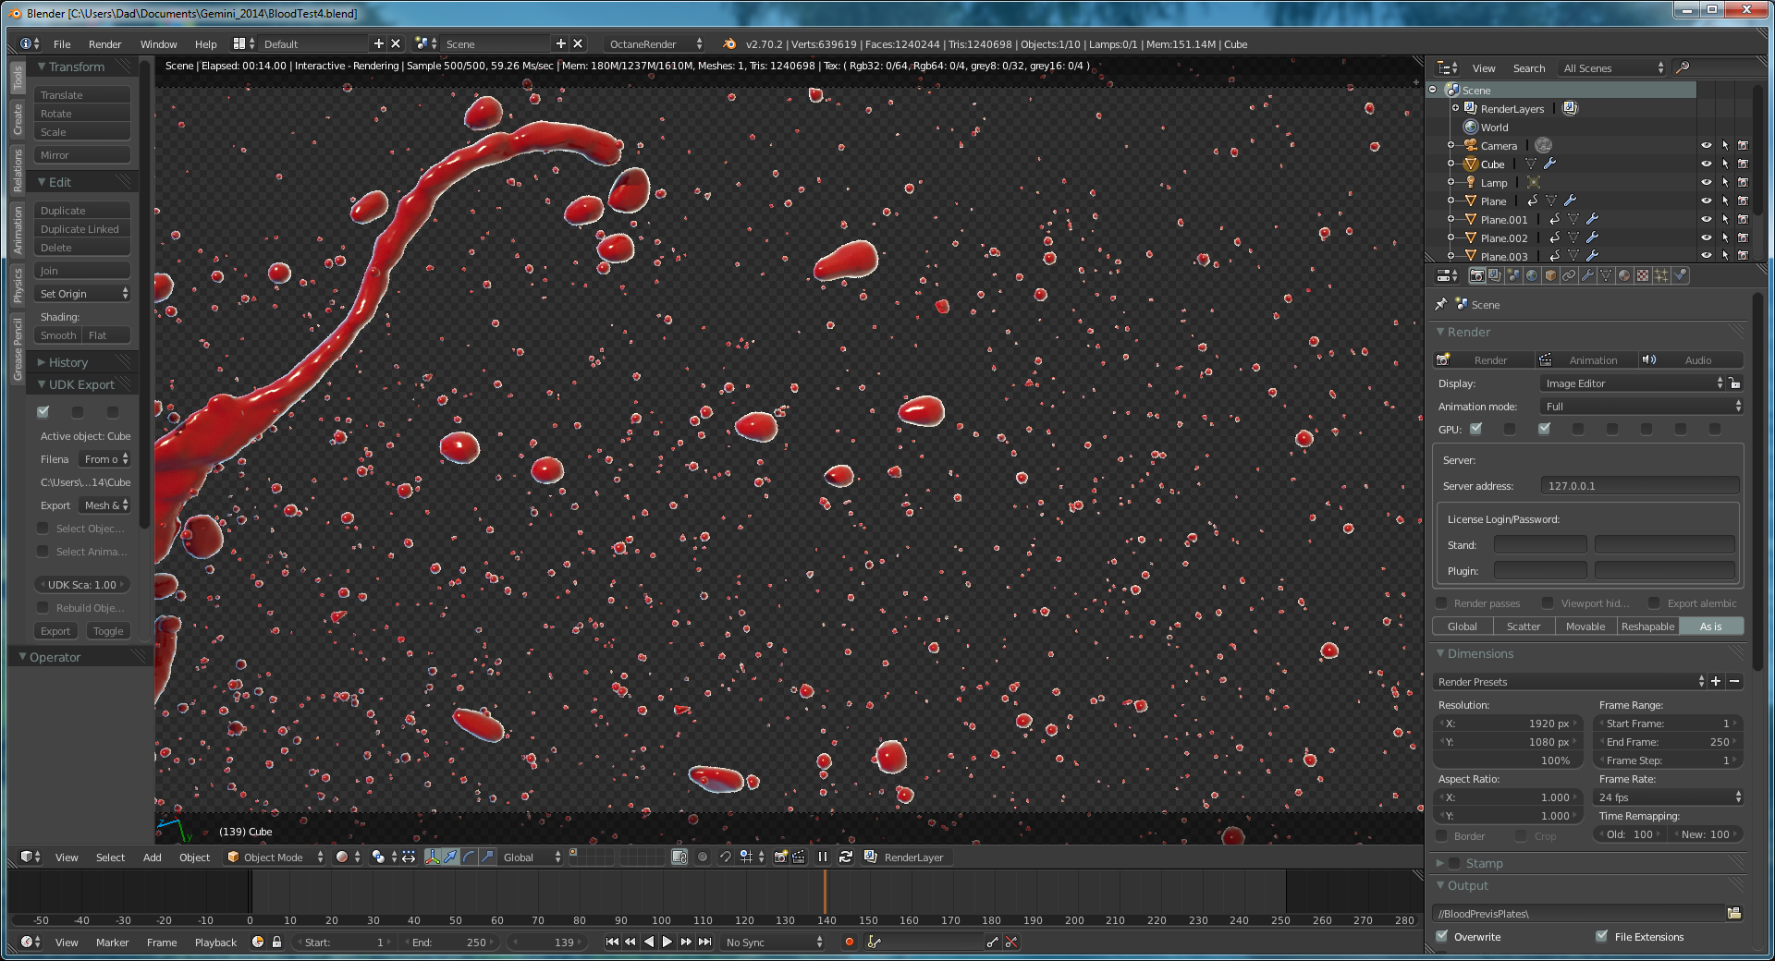The height and width of the screenshot is (961, 1775).
Task: Hide the Camera object with eye icon
Action: (x=1707, y=145)
